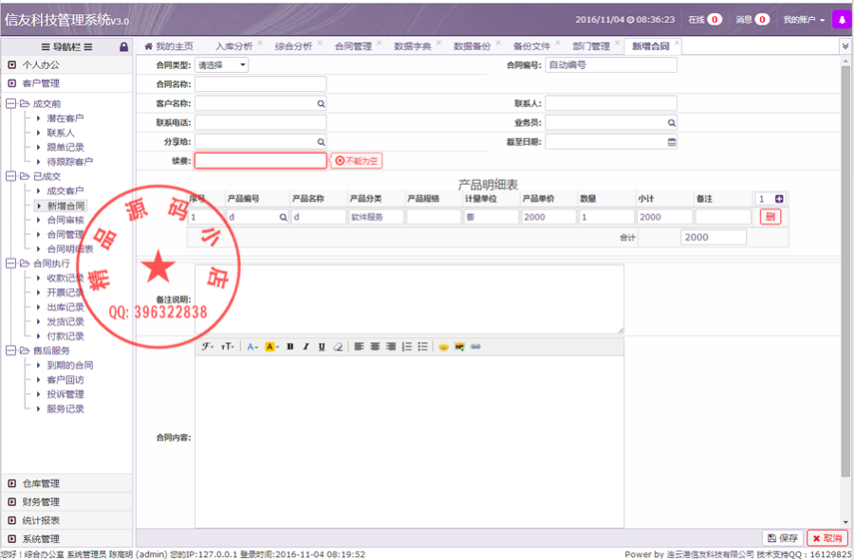The height and width of the screenshot is (560, 854).
Task: Open 到期的合同 in tree
Action: [69, 365]
